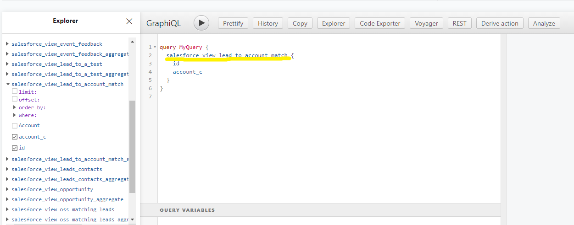This screenshot has width=574, height=225.
Task: Open the Code Exporter
Action: (380, 23)
